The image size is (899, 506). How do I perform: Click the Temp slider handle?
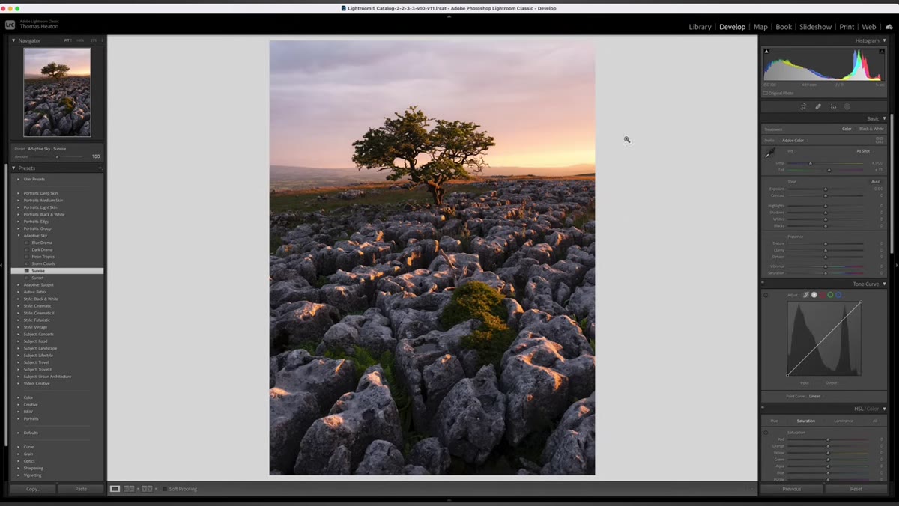810,163
